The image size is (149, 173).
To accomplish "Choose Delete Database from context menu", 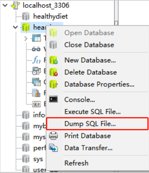I will tap(97, 72).
